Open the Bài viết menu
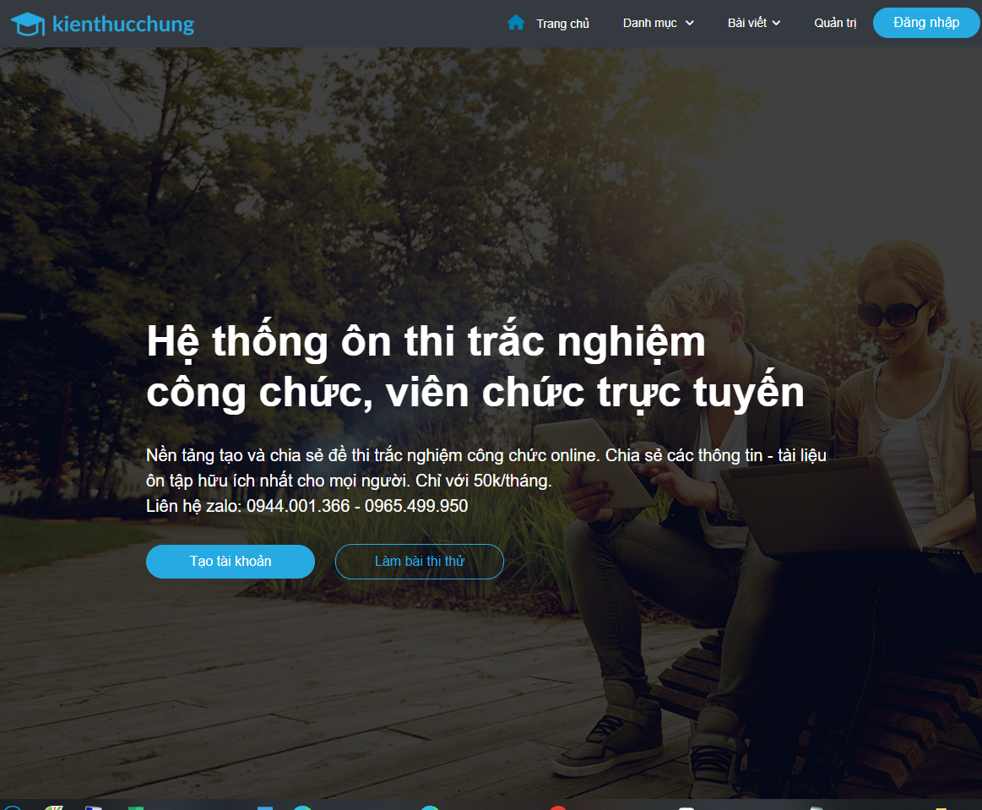982x810 pixels. (746, 23)
